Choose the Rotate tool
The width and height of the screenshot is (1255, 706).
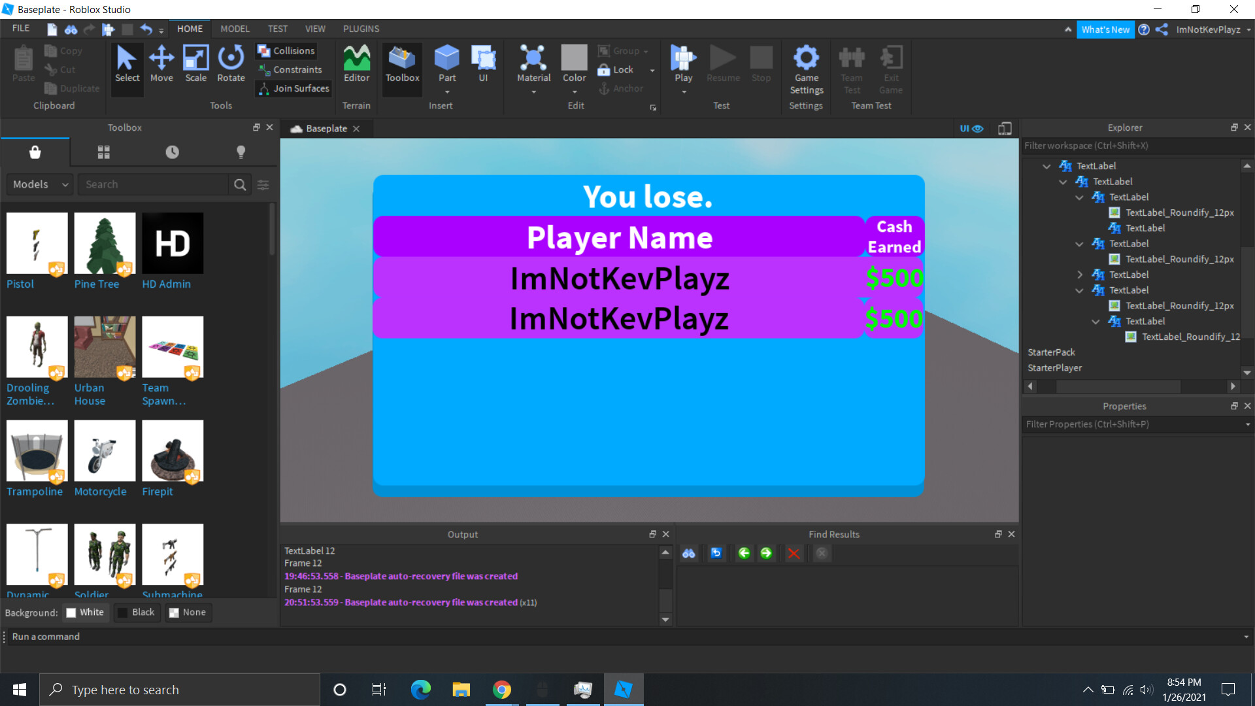pos(231,64)
